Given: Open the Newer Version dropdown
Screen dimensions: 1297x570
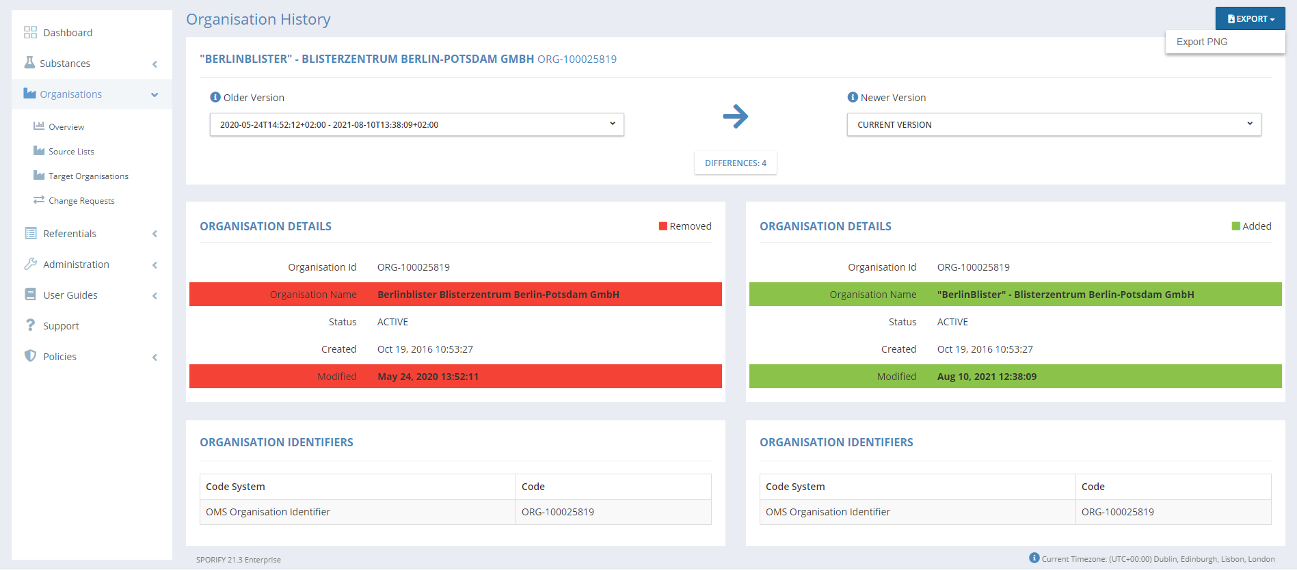Looking at the screenshot, I should click(1054, 124).
